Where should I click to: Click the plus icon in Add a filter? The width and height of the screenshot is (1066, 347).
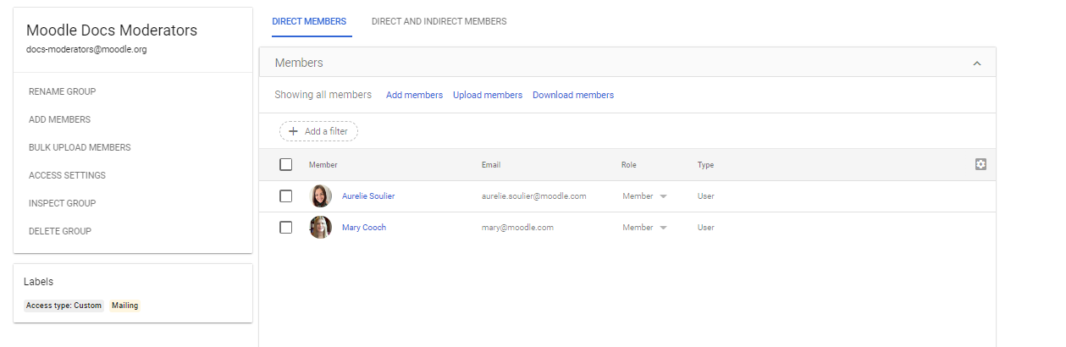point(294,131)
